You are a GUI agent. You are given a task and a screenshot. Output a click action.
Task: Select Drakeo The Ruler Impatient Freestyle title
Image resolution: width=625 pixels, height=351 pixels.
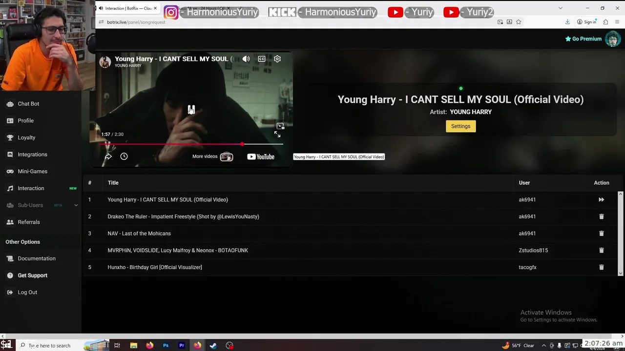pyautogui.click(x=183, y=216)
